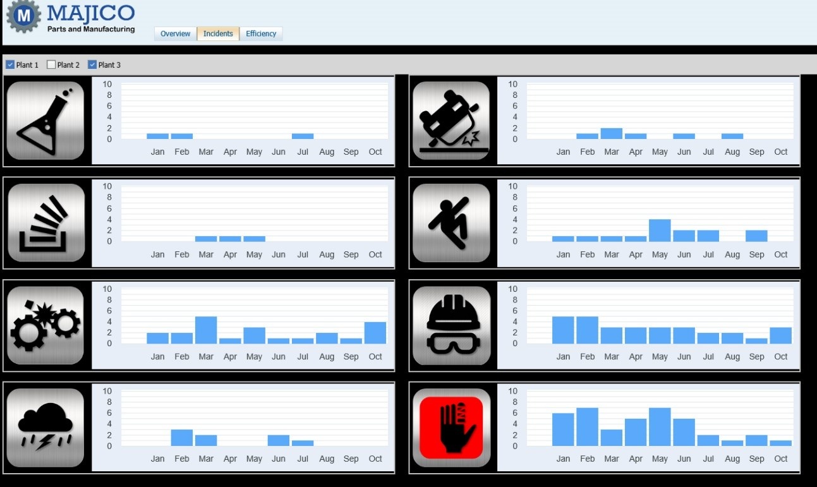817x487 pixels.
Task: Select the falling person incident icon
Action: point(451,223)
